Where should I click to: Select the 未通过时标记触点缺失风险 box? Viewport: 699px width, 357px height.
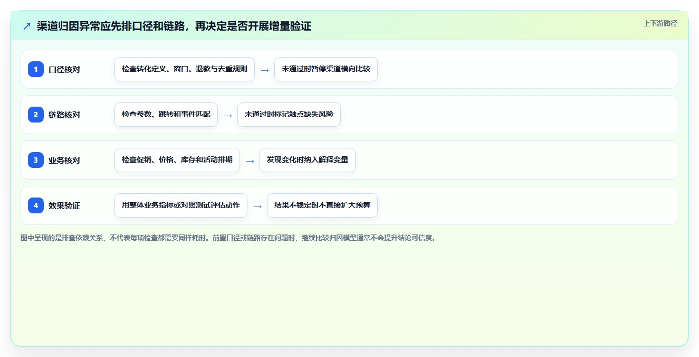(x=289, y=115)
